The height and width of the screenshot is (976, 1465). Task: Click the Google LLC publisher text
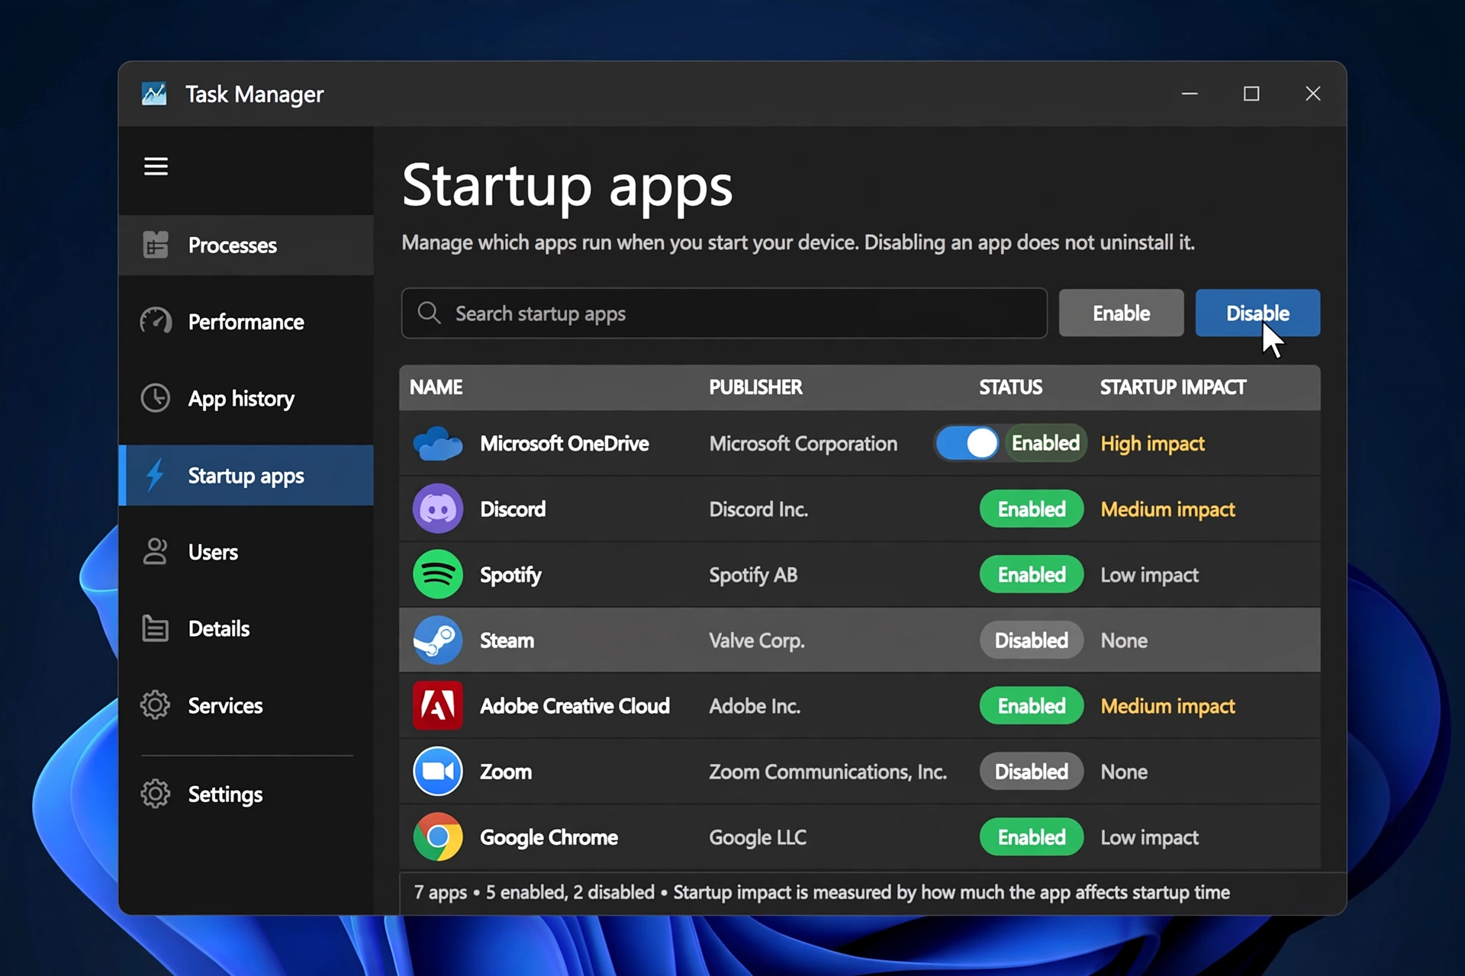758,837
